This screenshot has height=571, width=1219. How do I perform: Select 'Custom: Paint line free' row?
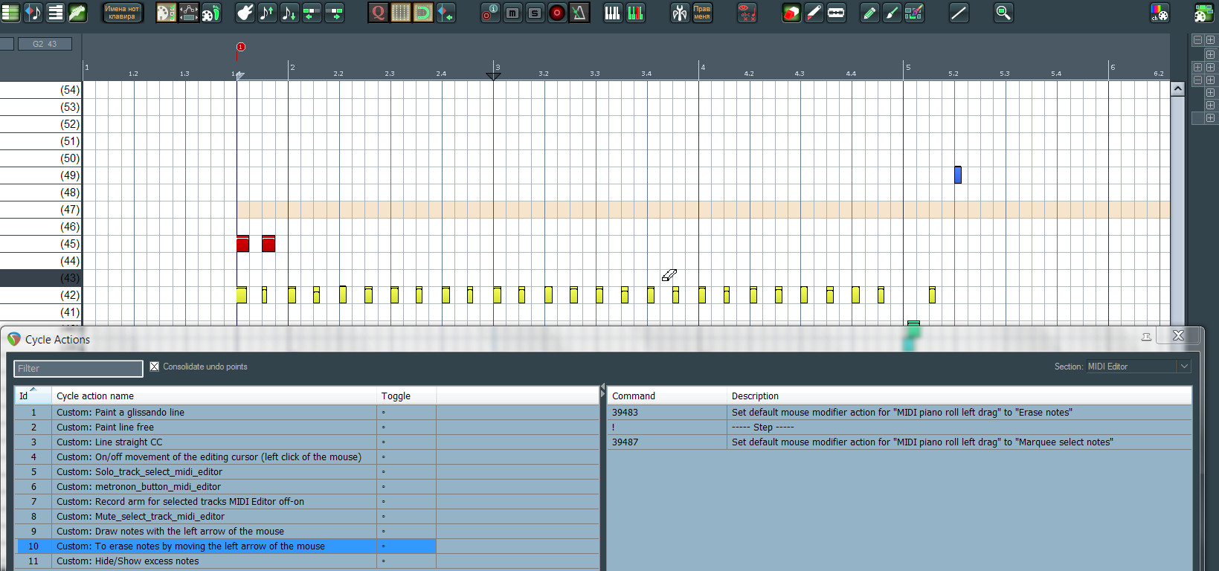(x=307, y=428)
